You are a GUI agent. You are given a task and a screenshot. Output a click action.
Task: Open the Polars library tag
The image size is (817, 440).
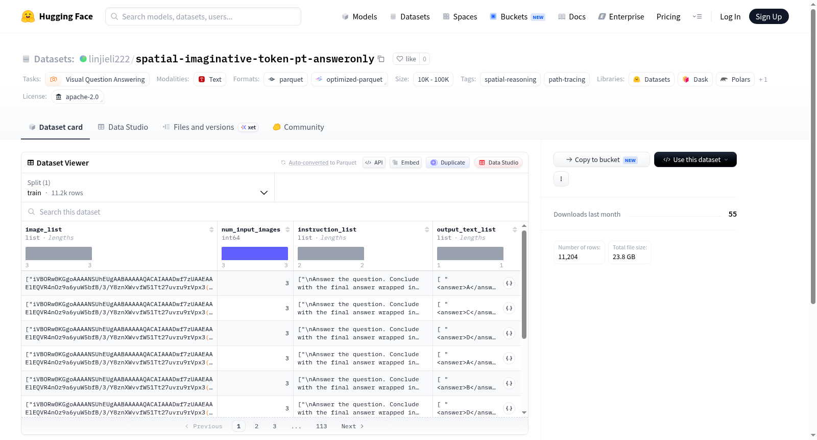[735, 79]
